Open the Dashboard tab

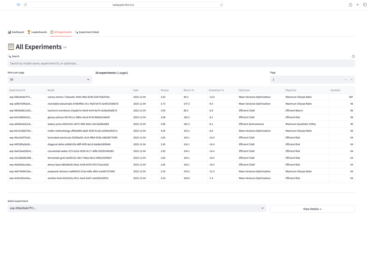pos(16,32)
